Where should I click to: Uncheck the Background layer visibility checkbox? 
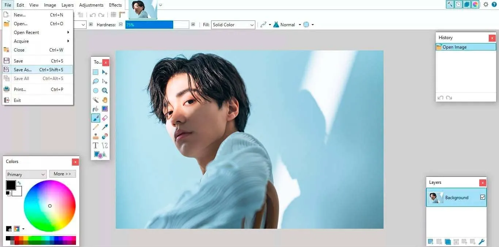pos(483,197)
